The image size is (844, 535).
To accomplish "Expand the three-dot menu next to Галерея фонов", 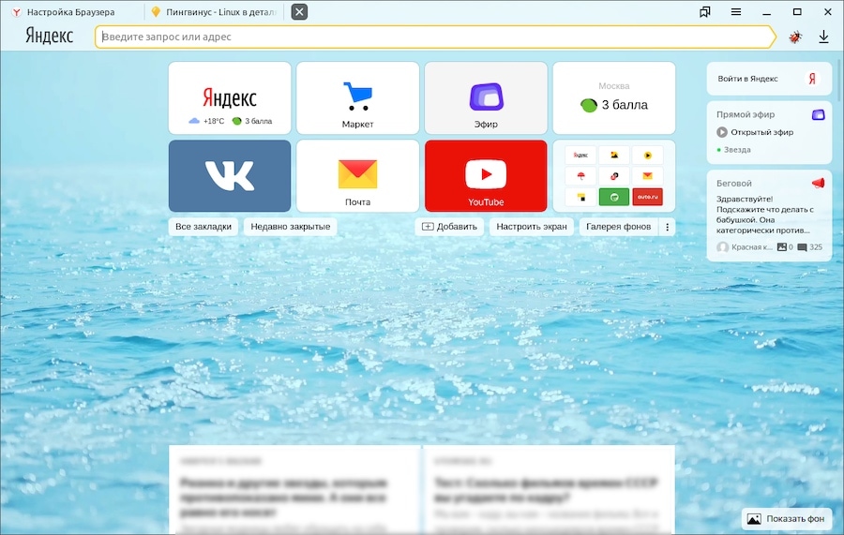I will pos(667,227).
